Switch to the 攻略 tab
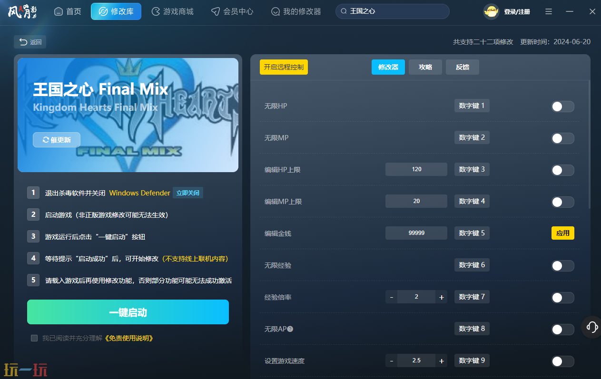This screenshot has width=601, height=379. tap(425, 67)
